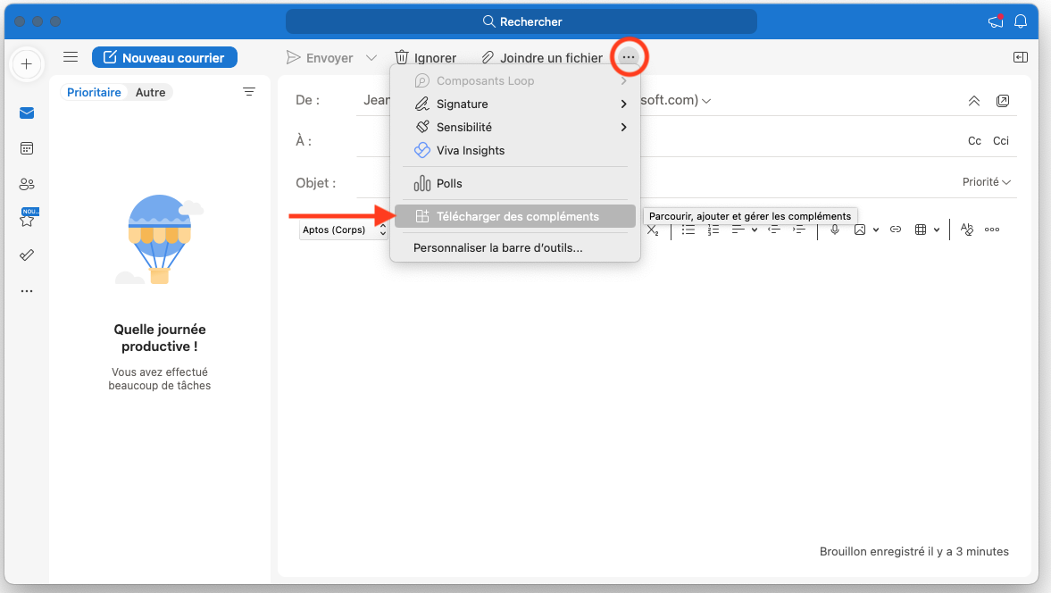Image resolution: width=1051 pixels, height=593 pixels.
Task: Click the Nouveau courrier button
Action: 164,57
